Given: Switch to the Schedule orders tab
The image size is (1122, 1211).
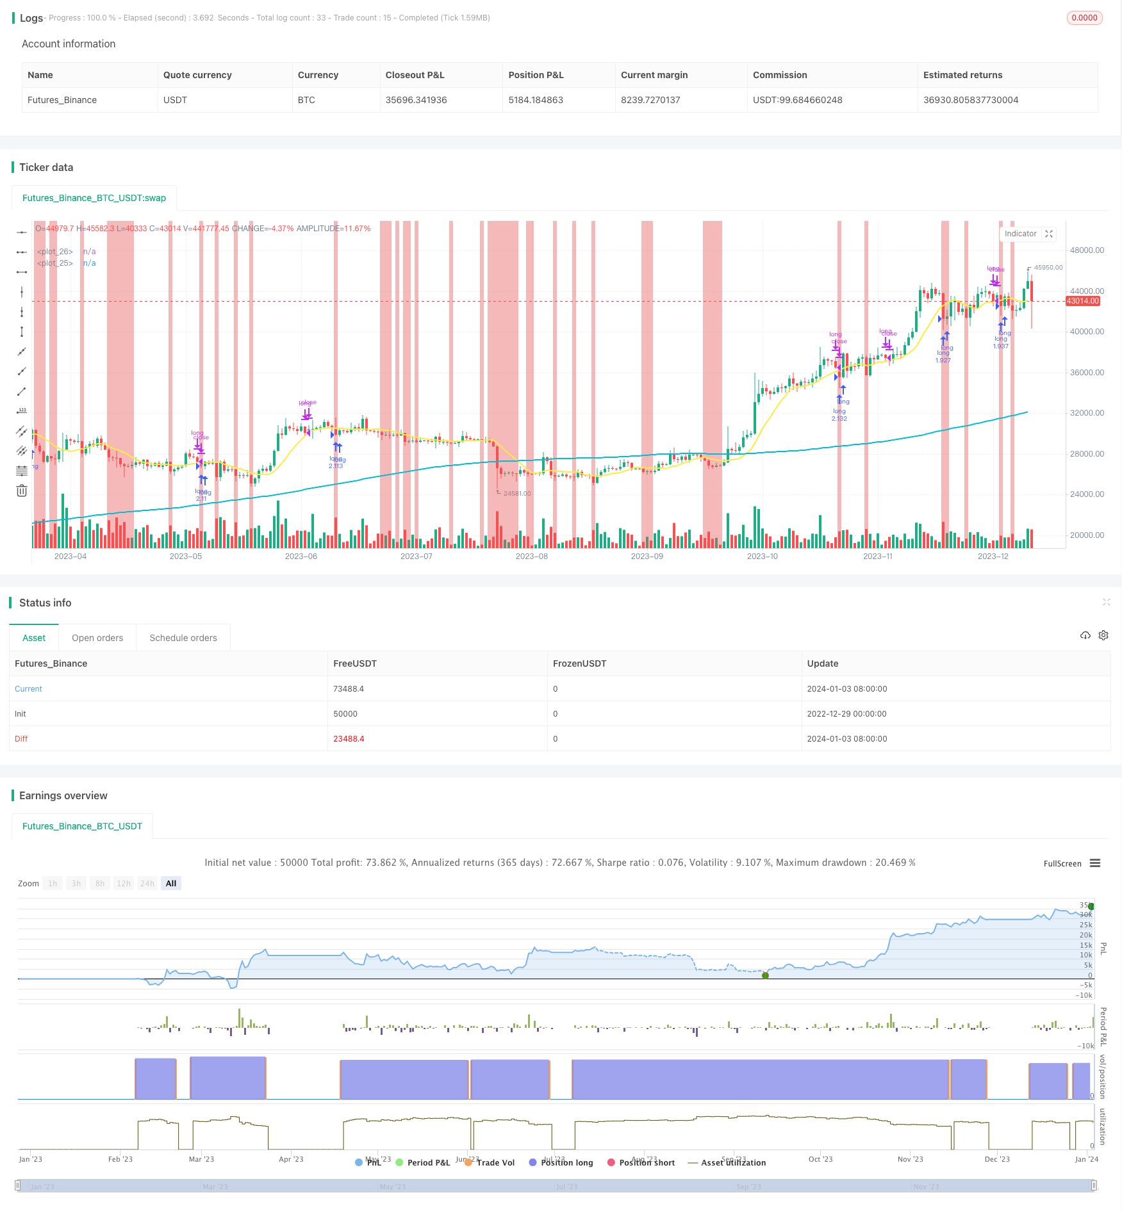Looking at the screenshot, I should (x=183, y=637).
